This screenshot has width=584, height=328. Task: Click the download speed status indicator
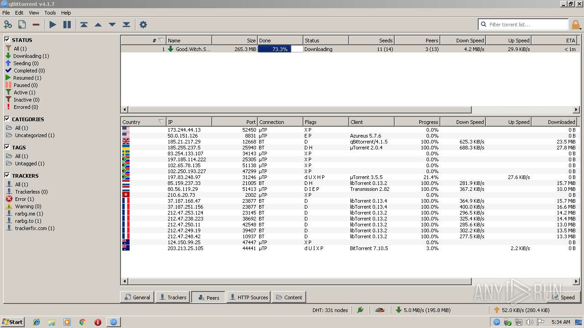pyautogui.click(x=422, y=310)
